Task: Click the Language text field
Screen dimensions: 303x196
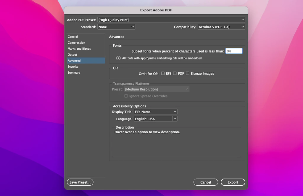Action: (x=153, y=119)
